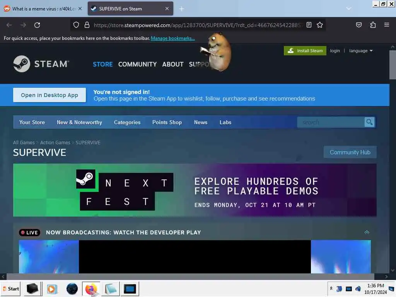Image resolution: width=396 pixels, height=297 pixels.
Task: Open the ABOUT menu item
Action: tap(173, 65)
